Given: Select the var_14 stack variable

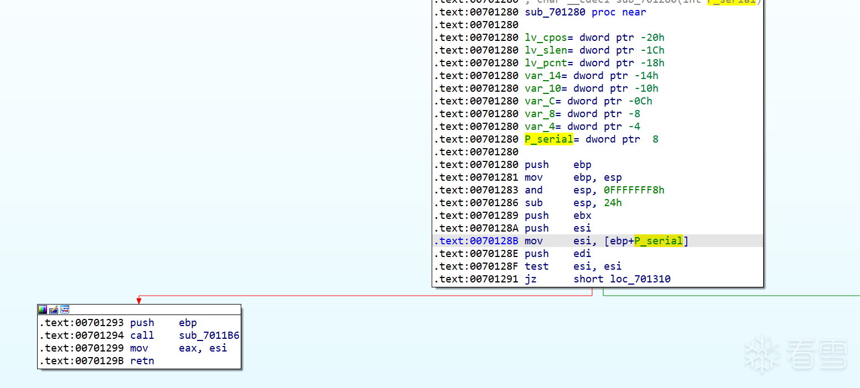Looking at the screenshot, I should click(x=542, y=76).
